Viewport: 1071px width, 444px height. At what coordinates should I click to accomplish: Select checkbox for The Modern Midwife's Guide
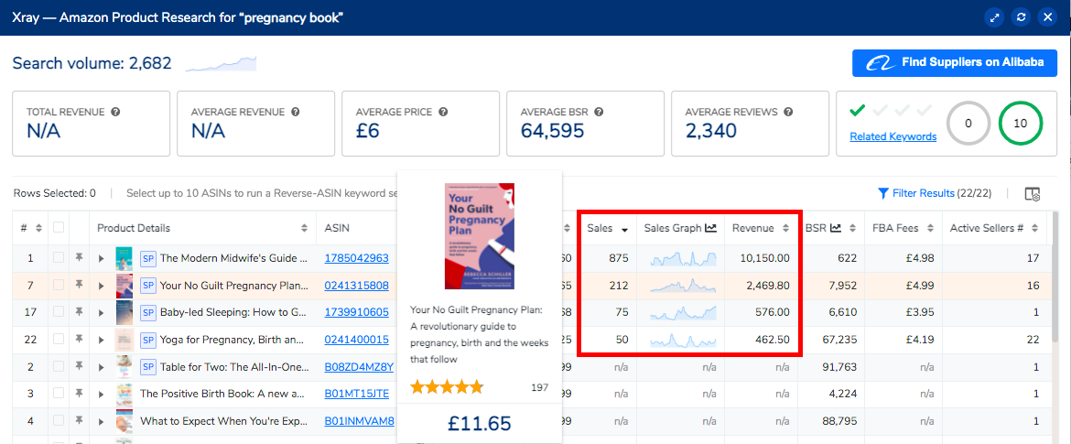click(x=59, y=257)
